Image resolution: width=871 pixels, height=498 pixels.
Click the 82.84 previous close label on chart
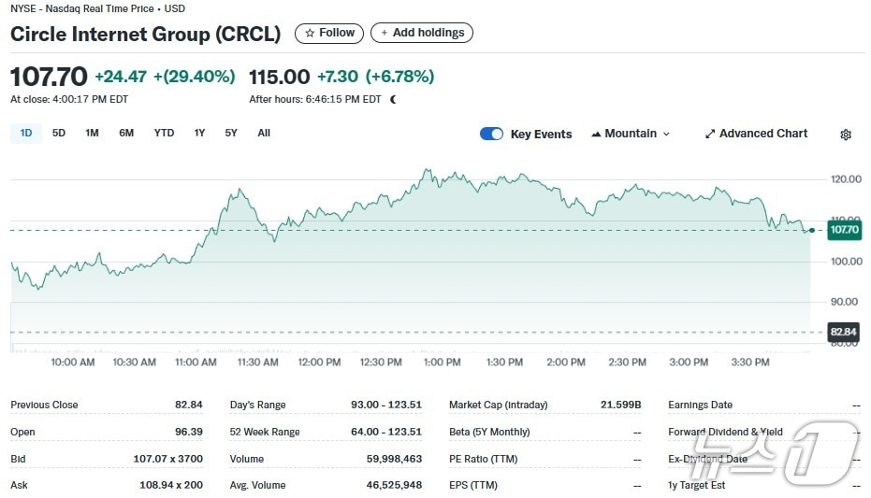point(843,332)
